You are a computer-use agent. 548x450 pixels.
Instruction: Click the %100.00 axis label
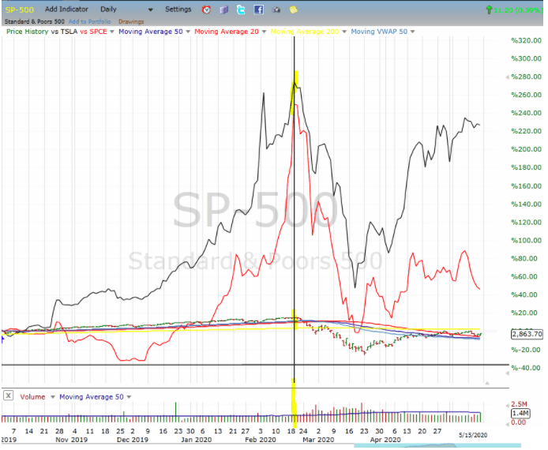pos(527,240)
